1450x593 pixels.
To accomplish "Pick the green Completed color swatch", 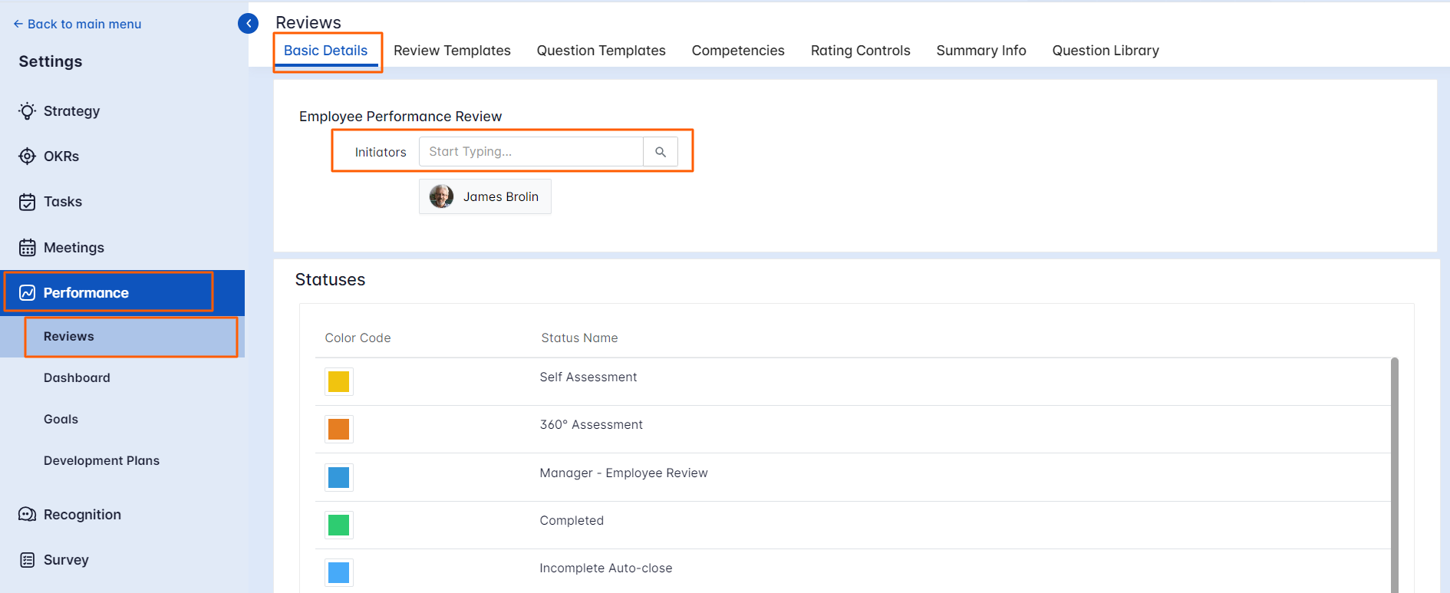I will tap(338, 525).
